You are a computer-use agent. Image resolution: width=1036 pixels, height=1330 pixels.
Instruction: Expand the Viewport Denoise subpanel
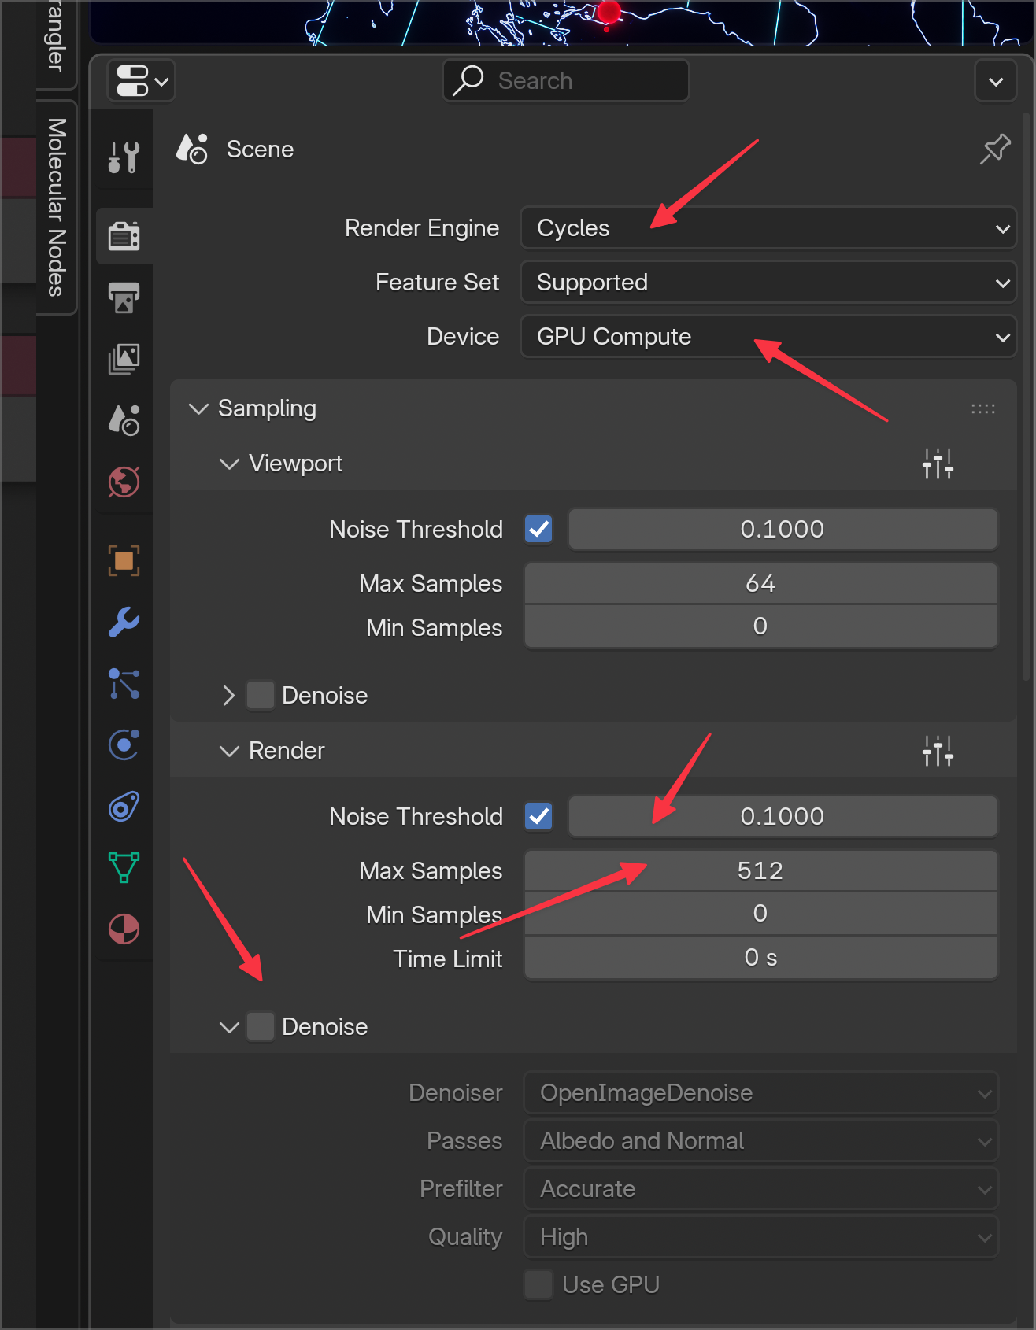click(x=229, y=696)
